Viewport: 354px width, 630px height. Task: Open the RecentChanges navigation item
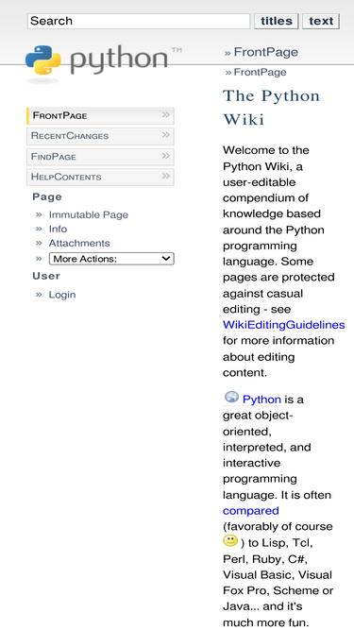point(100,136)
